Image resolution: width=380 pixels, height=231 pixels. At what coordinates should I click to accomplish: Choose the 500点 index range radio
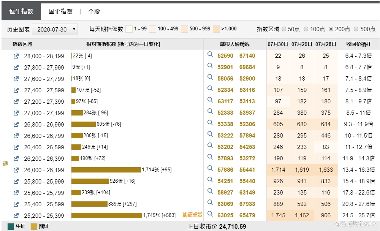point(356,29)
